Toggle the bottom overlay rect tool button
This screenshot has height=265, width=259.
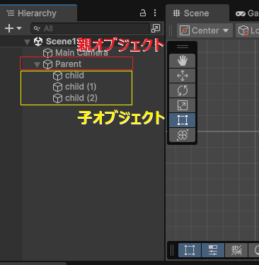(x=190, y=250)
